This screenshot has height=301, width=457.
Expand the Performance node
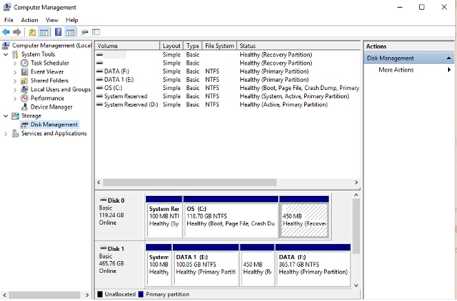tap(15, 98)
